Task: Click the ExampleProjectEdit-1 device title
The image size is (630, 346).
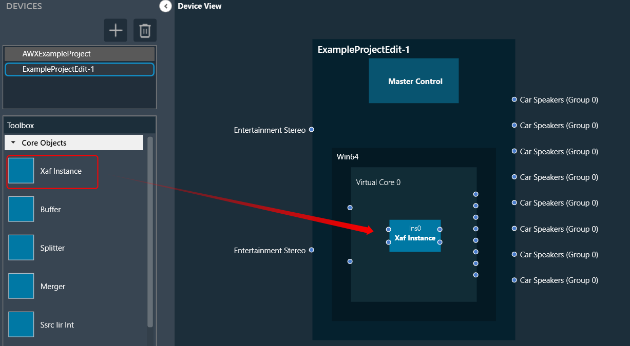Action: click(x=364, y=50)
